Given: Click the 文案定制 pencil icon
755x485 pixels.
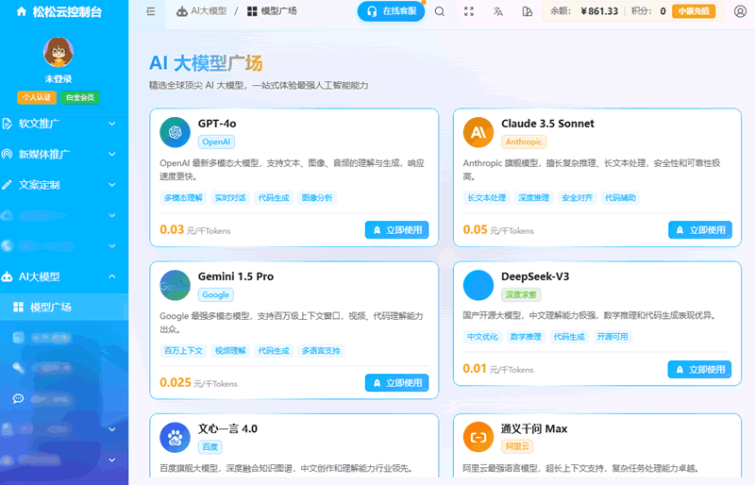Looking at the screenshot, I should [7, 185].
